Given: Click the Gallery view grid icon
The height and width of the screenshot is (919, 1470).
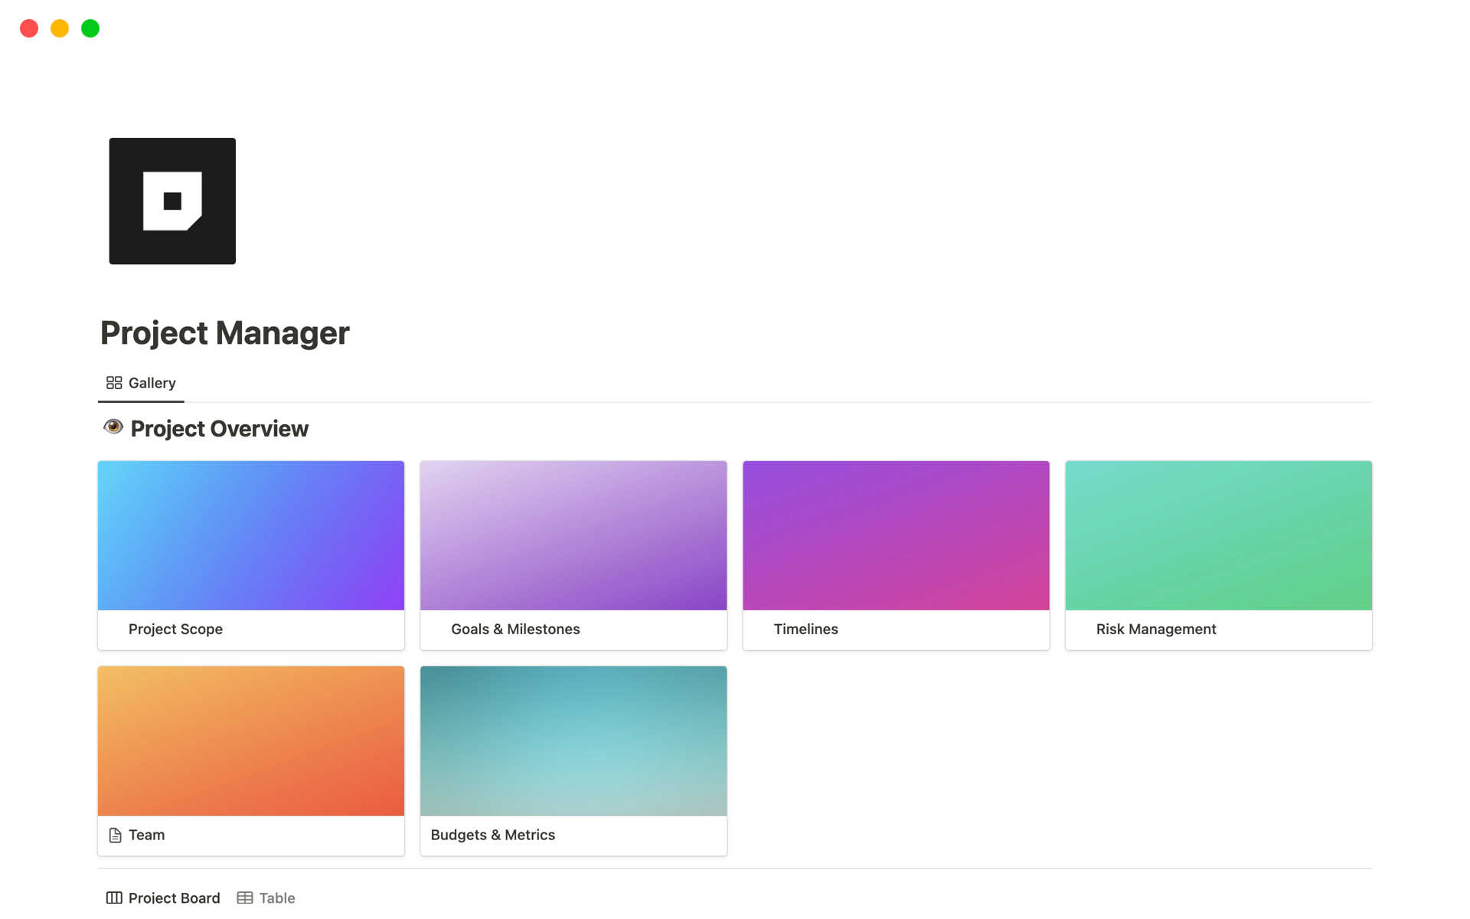Looking at the screenshot, I should click(x=114, y=382).
